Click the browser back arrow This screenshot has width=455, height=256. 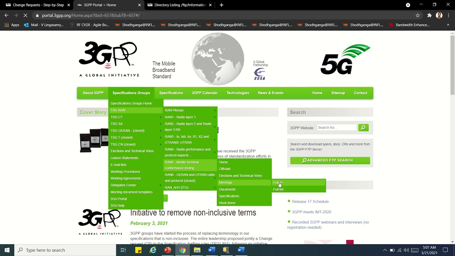6,15
